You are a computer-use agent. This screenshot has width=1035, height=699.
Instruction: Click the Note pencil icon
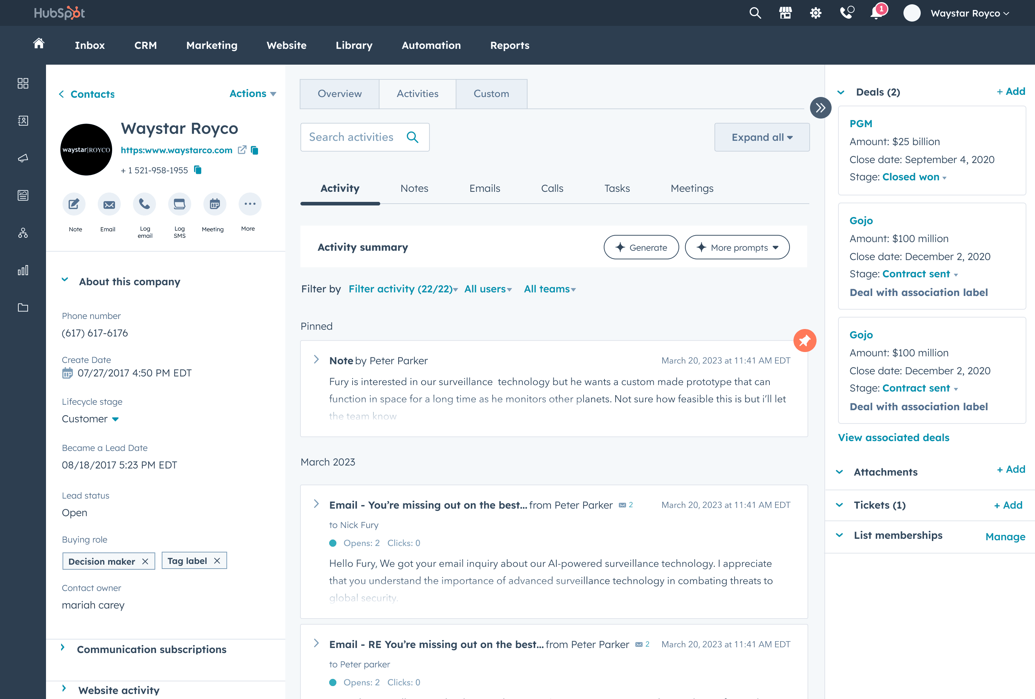pos(74,204)
